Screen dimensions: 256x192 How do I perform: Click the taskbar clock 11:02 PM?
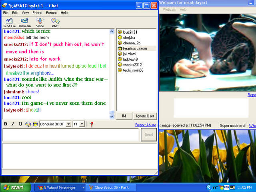point(244,188)
